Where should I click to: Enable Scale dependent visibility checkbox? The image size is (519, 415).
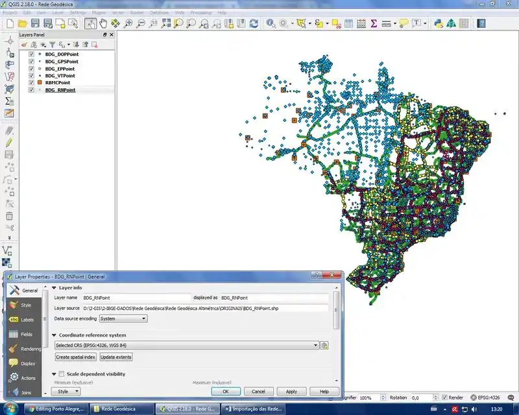(62, 374)
